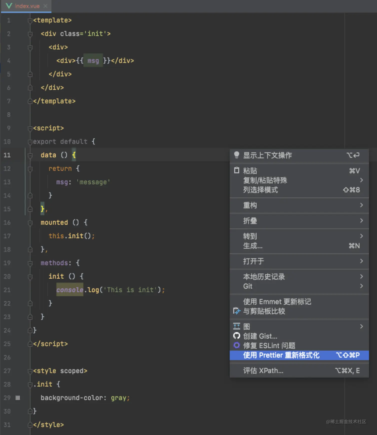This screenshot has height=435, width=377.
Task: Click the gray value on line 29
Action: point(118,398)
